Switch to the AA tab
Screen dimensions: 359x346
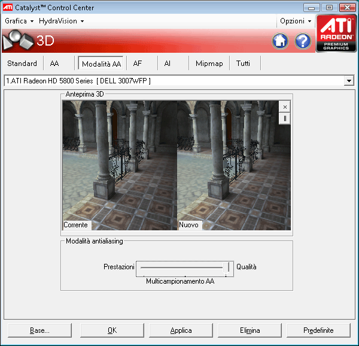(x=54, y=64)
